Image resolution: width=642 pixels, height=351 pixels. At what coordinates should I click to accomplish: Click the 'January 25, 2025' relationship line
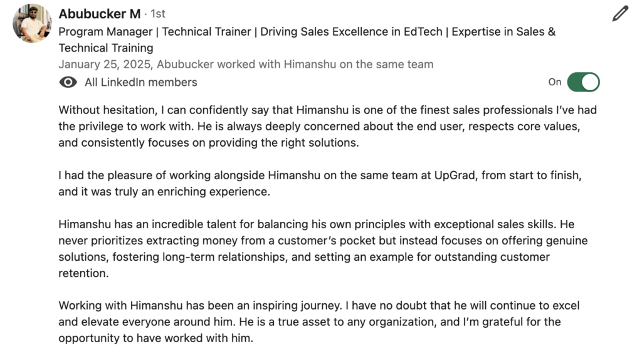(246, 64)
